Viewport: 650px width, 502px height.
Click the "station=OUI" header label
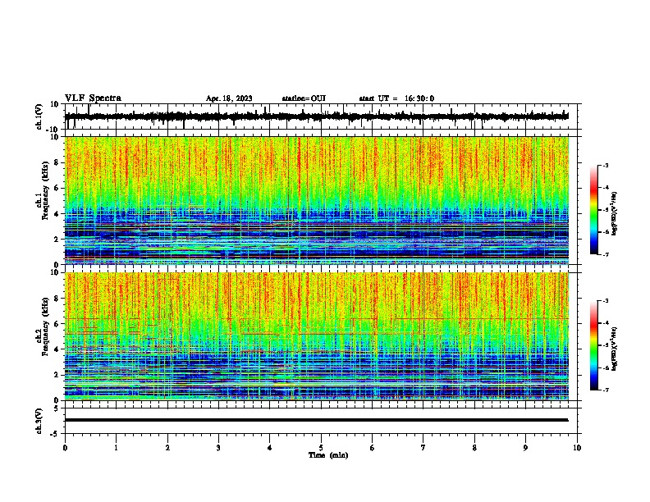pyautogui.click(x=304, y=98)
